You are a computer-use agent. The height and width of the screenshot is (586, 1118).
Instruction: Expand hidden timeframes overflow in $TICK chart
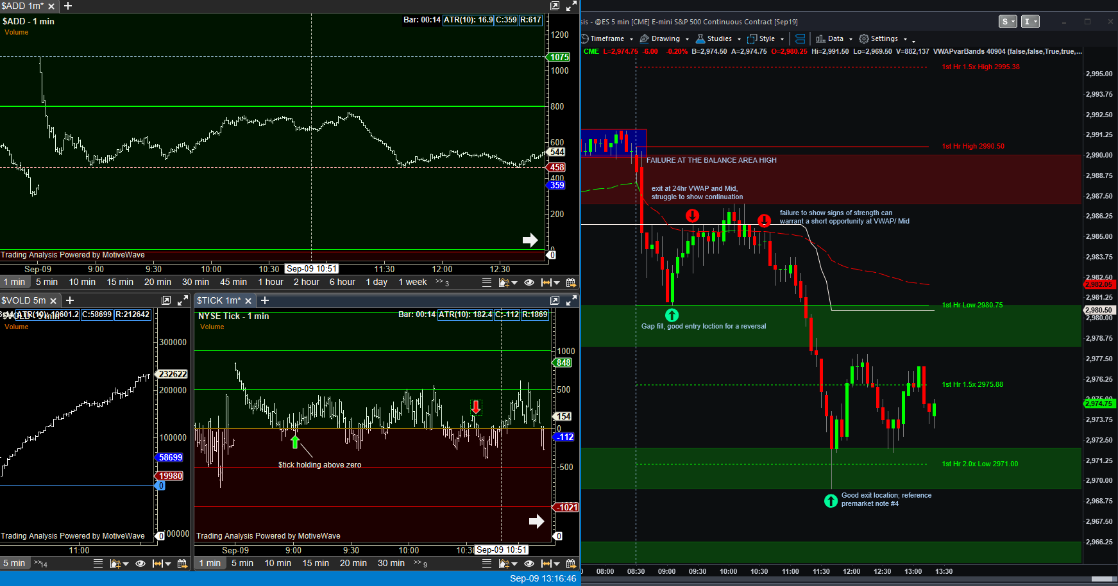tap(421, 564)
